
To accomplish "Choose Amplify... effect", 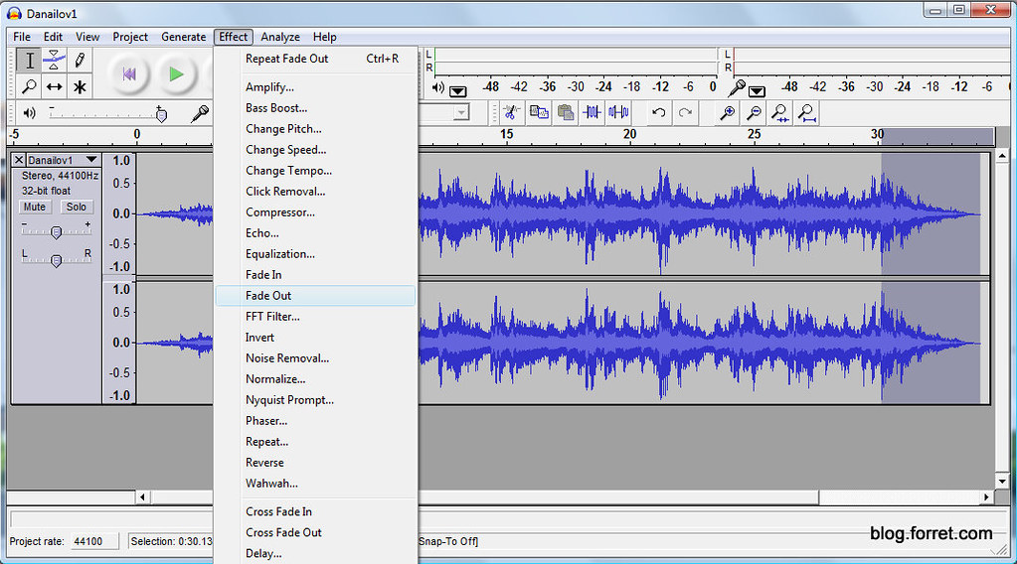I will pyautogui.click(x=315, y=86).
